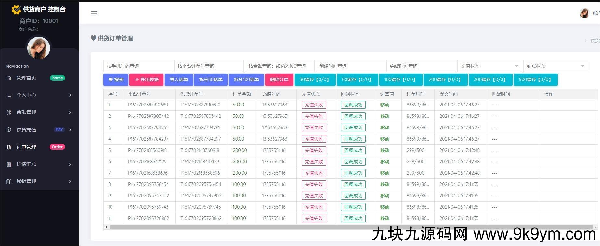Click the 200缓存 button
Image resolution: width=600 pixels, height=246 pixels.
[x=445, y=80]
